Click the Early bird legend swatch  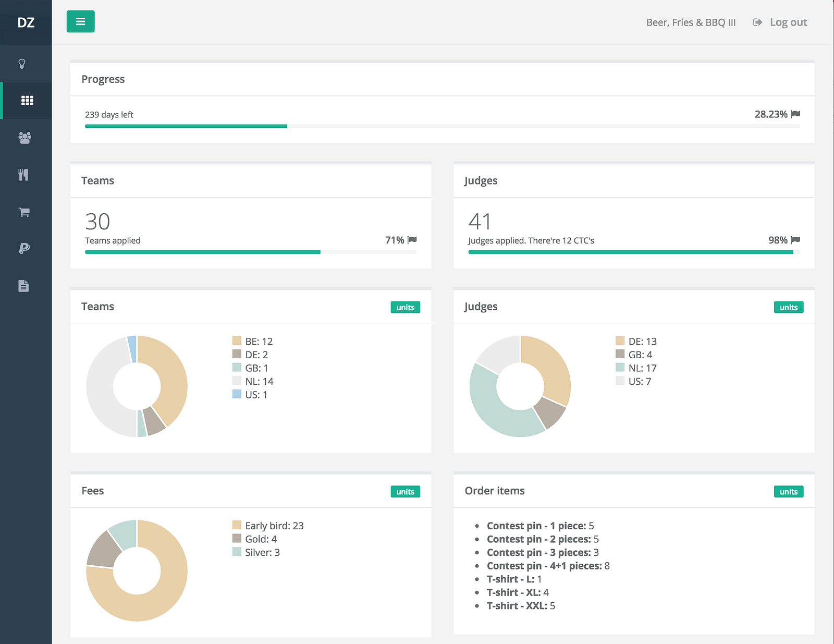click(x=237, y=526)
